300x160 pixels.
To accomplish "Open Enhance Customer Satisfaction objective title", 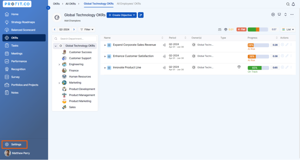I will click(133, 56).
